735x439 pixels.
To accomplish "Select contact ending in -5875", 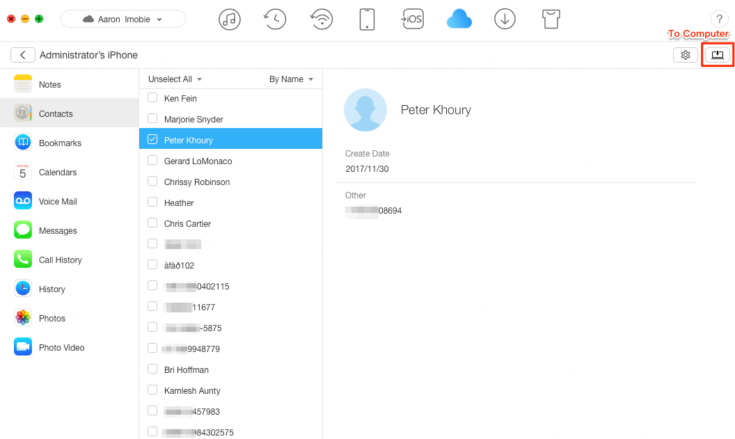I will click(230, 328).
